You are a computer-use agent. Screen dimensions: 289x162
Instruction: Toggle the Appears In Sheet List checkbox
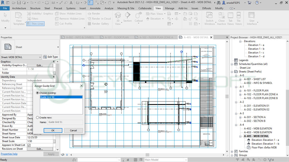coord(29,145)
